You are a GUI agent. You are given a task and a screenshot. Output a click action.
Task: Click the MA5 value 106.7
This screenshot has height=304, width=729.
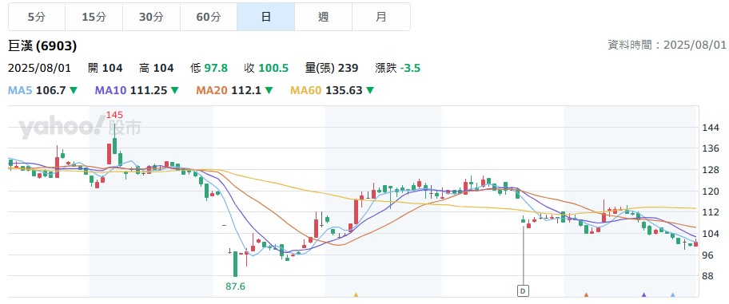click(x=50, y=90)
